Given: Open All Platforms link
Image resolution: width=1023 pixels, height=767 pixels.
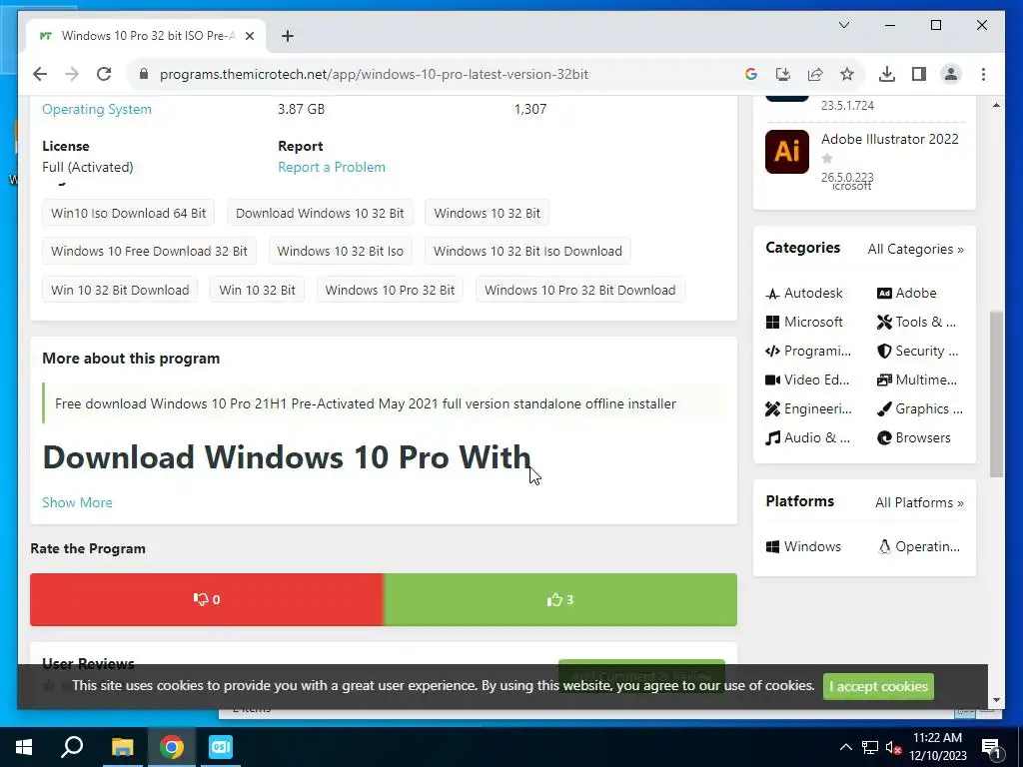Looking at the screenshot, I should [x=919, y=503].
